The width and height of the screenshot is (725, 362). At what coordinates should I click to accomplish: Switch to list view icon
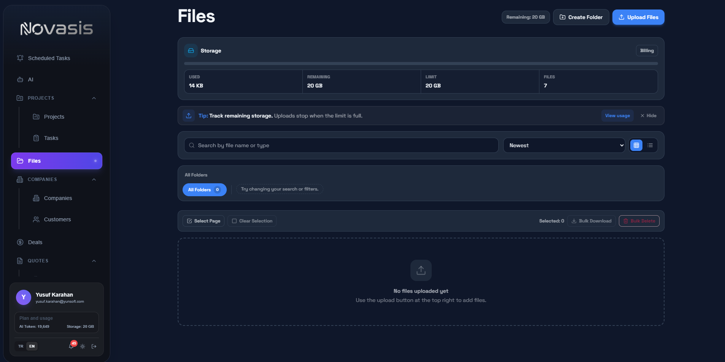650,145
